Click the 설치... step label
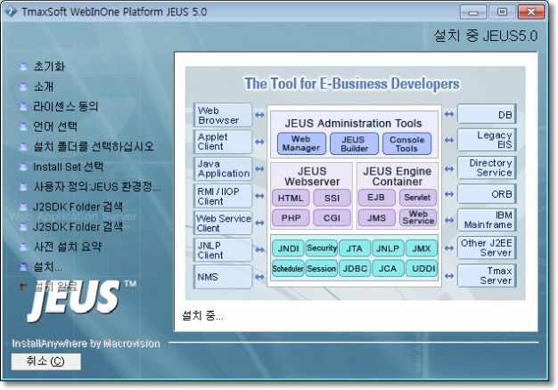The image size is (558, 390). [x=47, y=266]
